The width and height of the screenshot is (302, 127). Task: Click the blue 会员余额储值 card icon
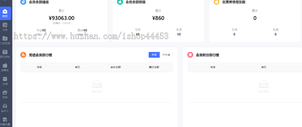coord(23,2)
